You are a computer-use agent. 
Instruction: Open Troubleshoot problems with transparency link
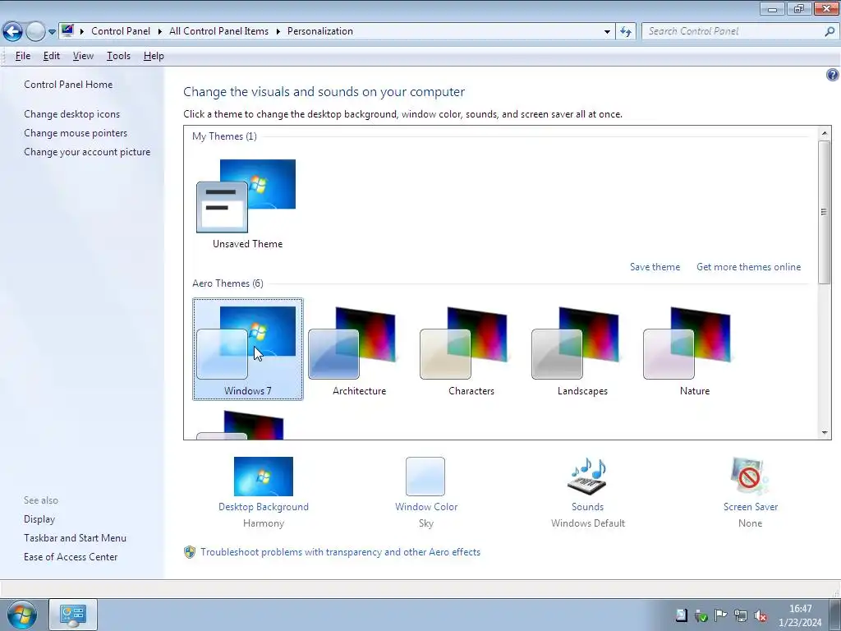(x=341, y=552)
